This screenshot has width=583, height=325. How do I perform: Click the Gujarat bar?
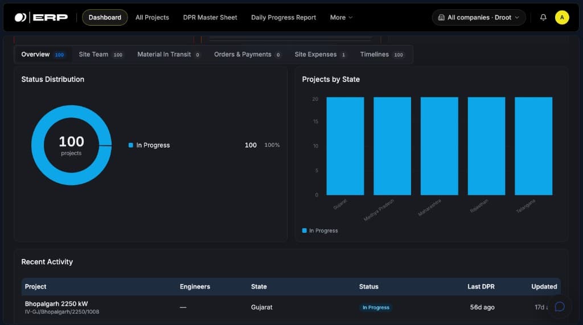pyautogui.click(x=345, y=146)
